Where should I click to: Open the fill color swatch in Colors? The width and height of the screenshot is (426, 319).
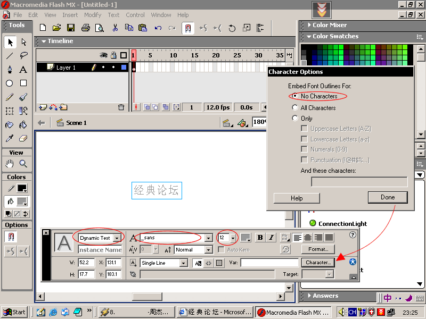point(22,202)
